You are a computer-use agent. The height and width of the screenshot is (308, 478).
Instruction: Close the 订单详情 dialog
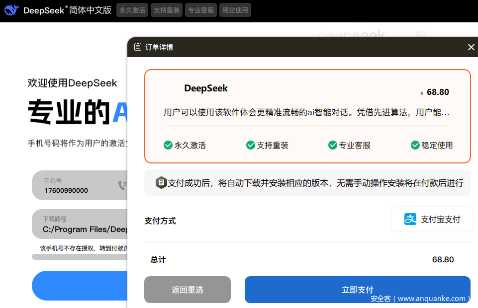click(x=471, y=47)
